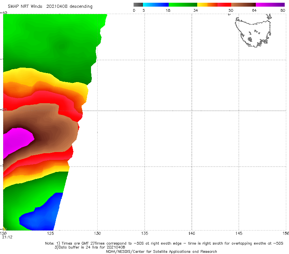Click the '80' label under the color bar
This screenshot has height=254, width=289.
[283, 10]
